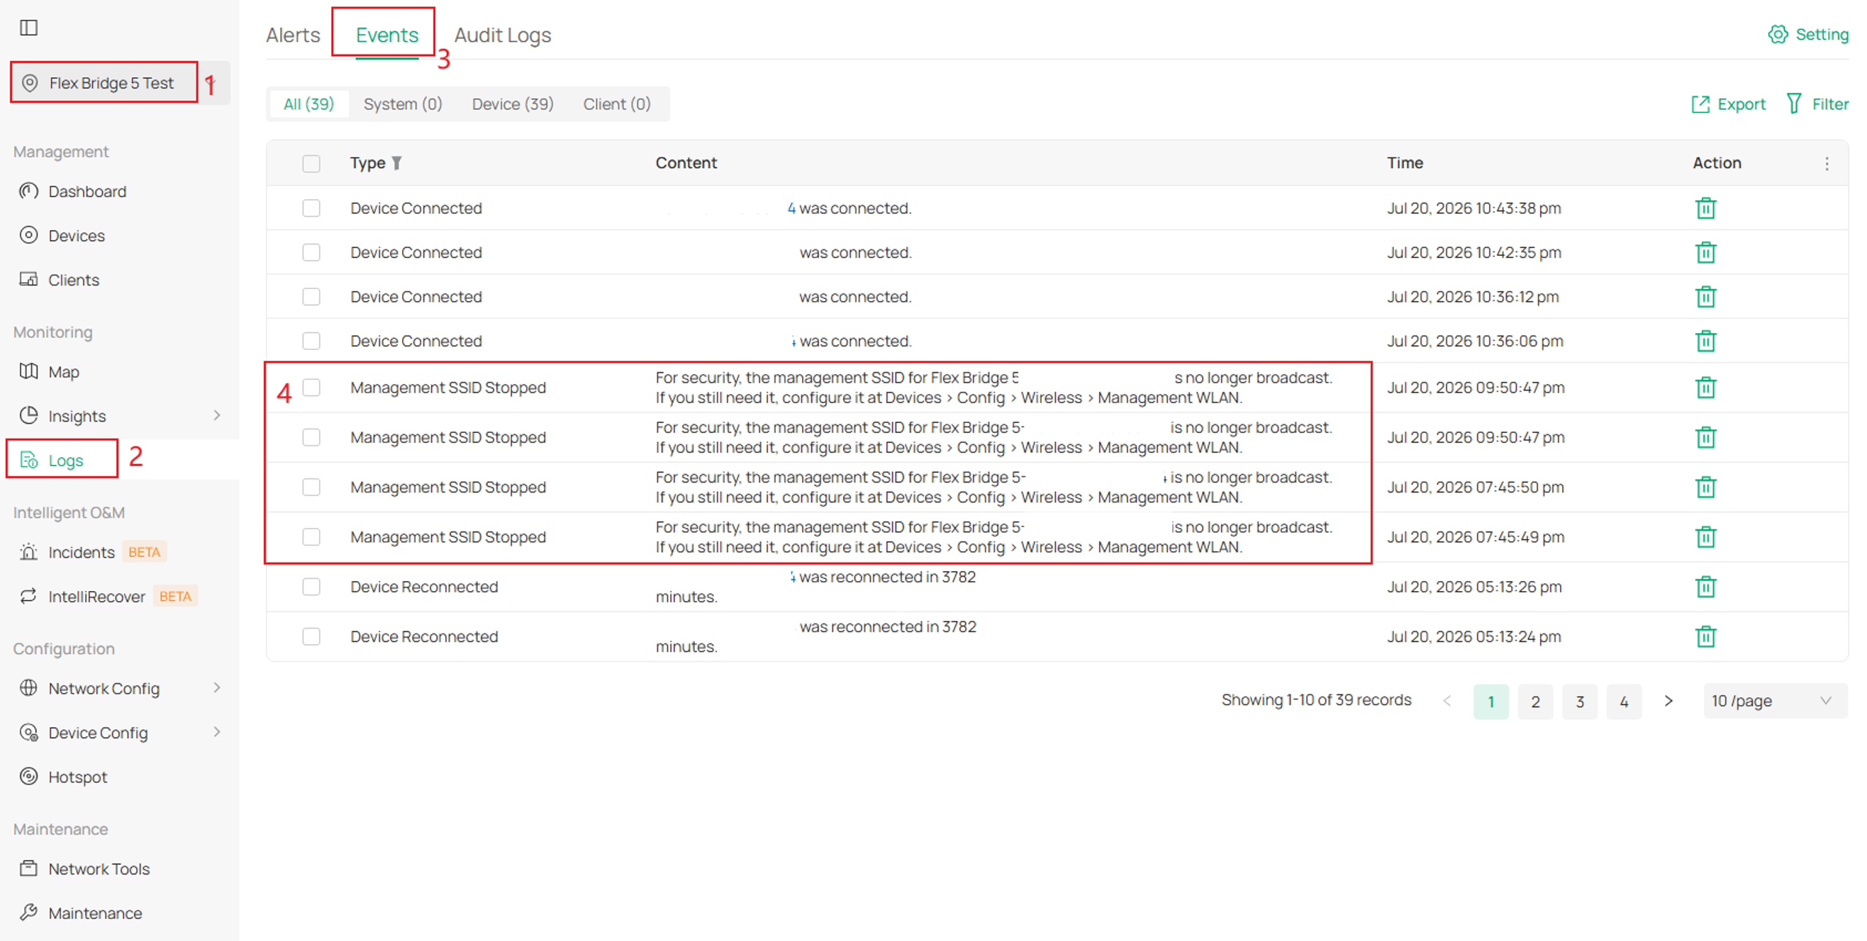Check the 10:36:06 pm Device Connected row

[312, 340]
